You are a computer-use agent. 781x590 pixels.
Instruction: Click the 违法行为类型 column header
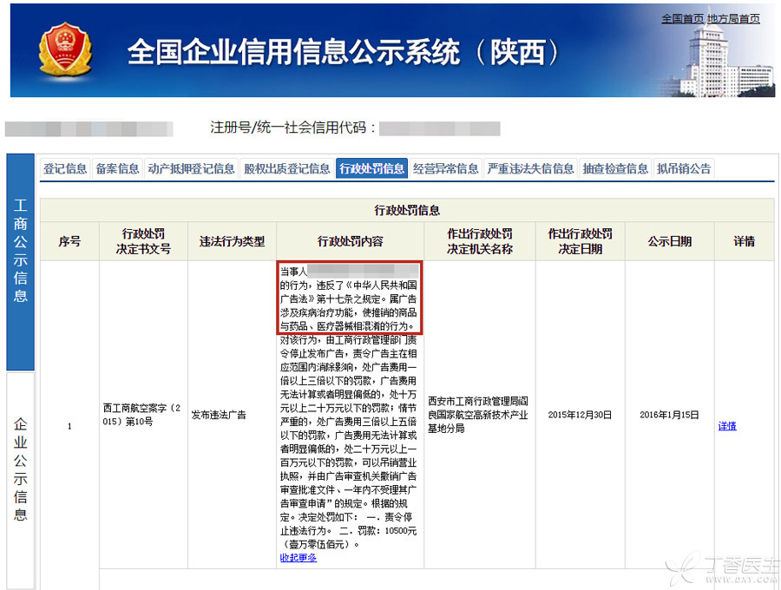pyautogui.click(x=232, y=241)
